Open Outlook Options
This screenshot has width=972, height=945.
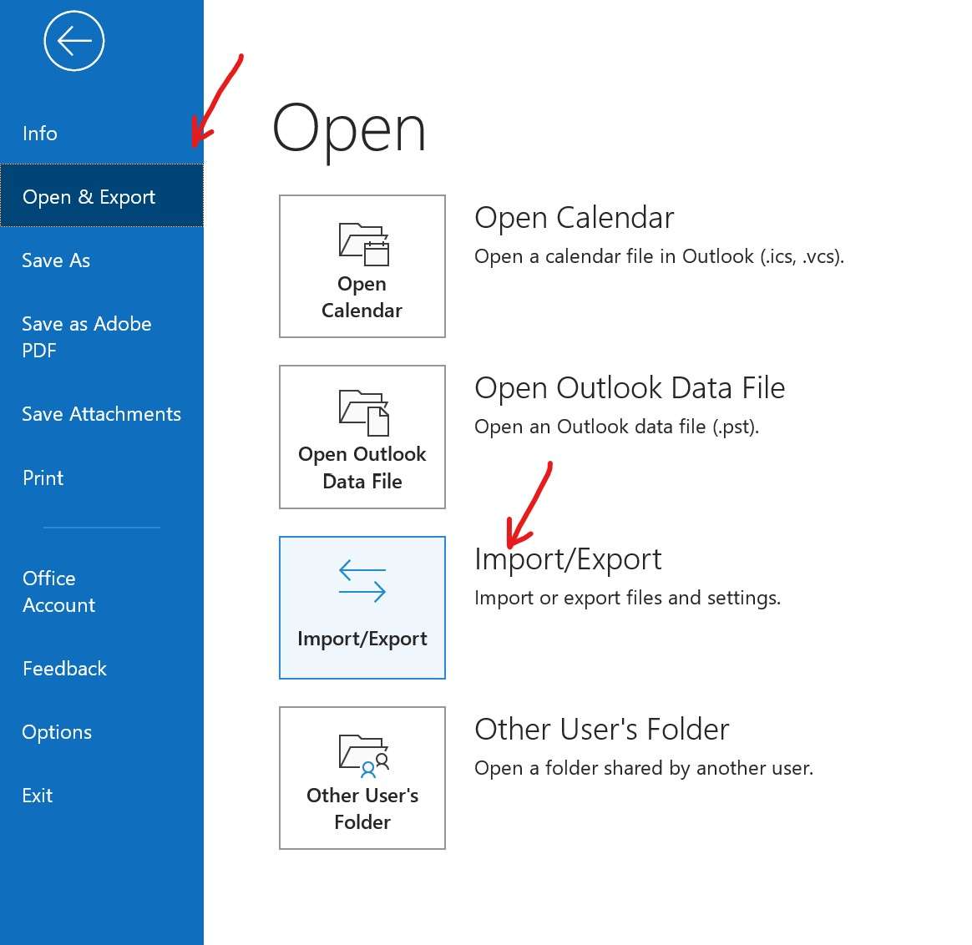click(57, 732)
